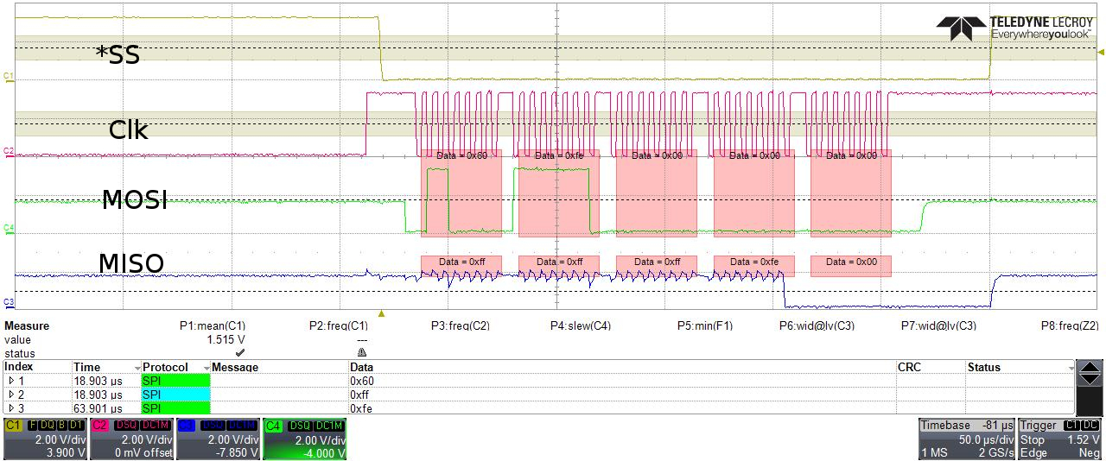1106x461 pixels.
Task: Open measurement P5:min(F1)
Action: click(704, 325)
